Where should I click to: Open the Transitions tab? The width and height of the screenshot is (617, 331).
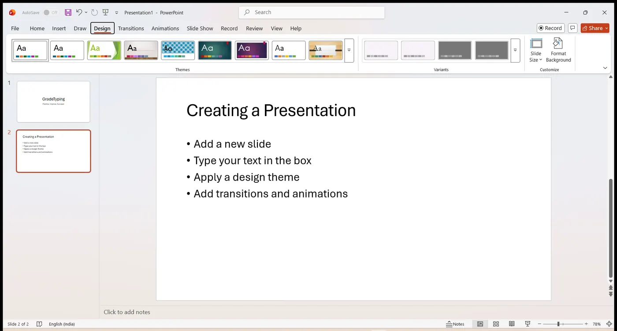coord(131,28)
